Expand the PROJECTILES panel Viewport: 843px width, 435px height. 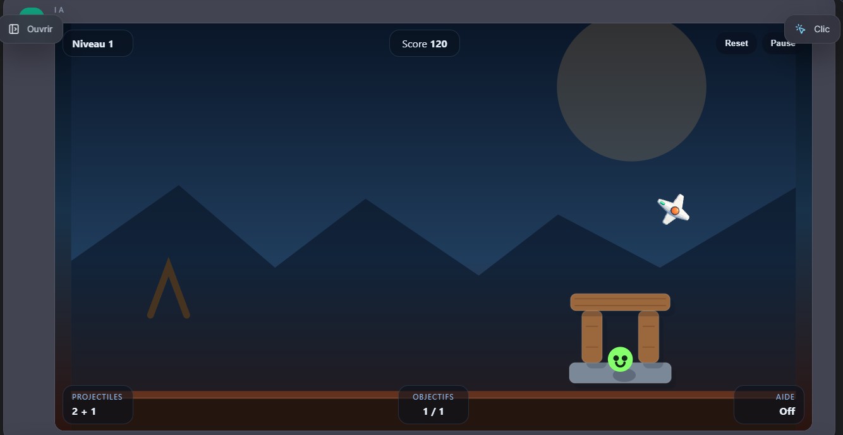tap(98, 405)
